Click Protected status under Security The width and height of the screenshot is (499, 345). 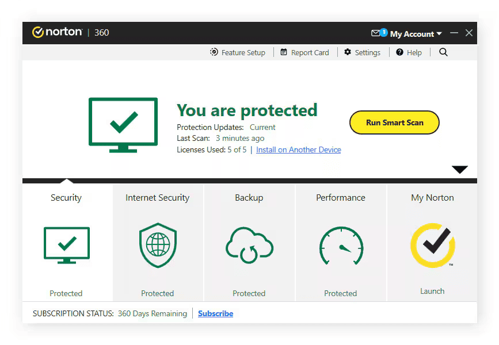(66, 293)
